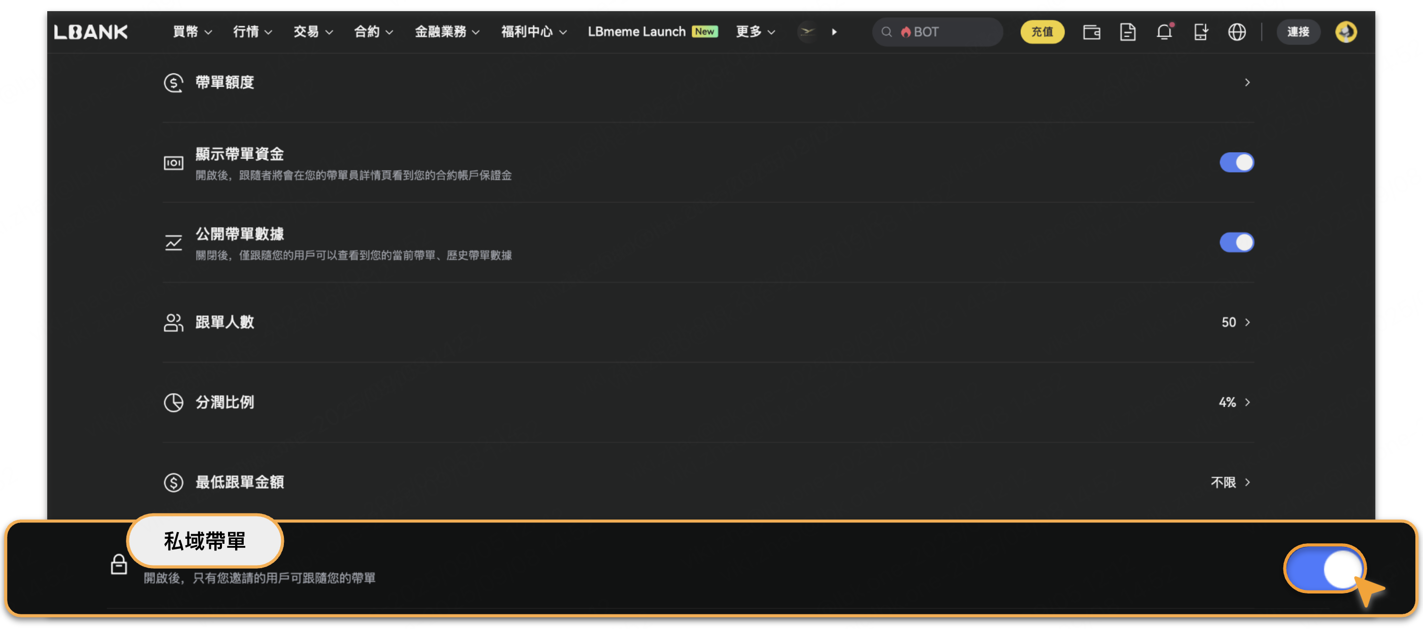
Task: Click the 公開帶單數據 heading
Action: coord(240,234)
